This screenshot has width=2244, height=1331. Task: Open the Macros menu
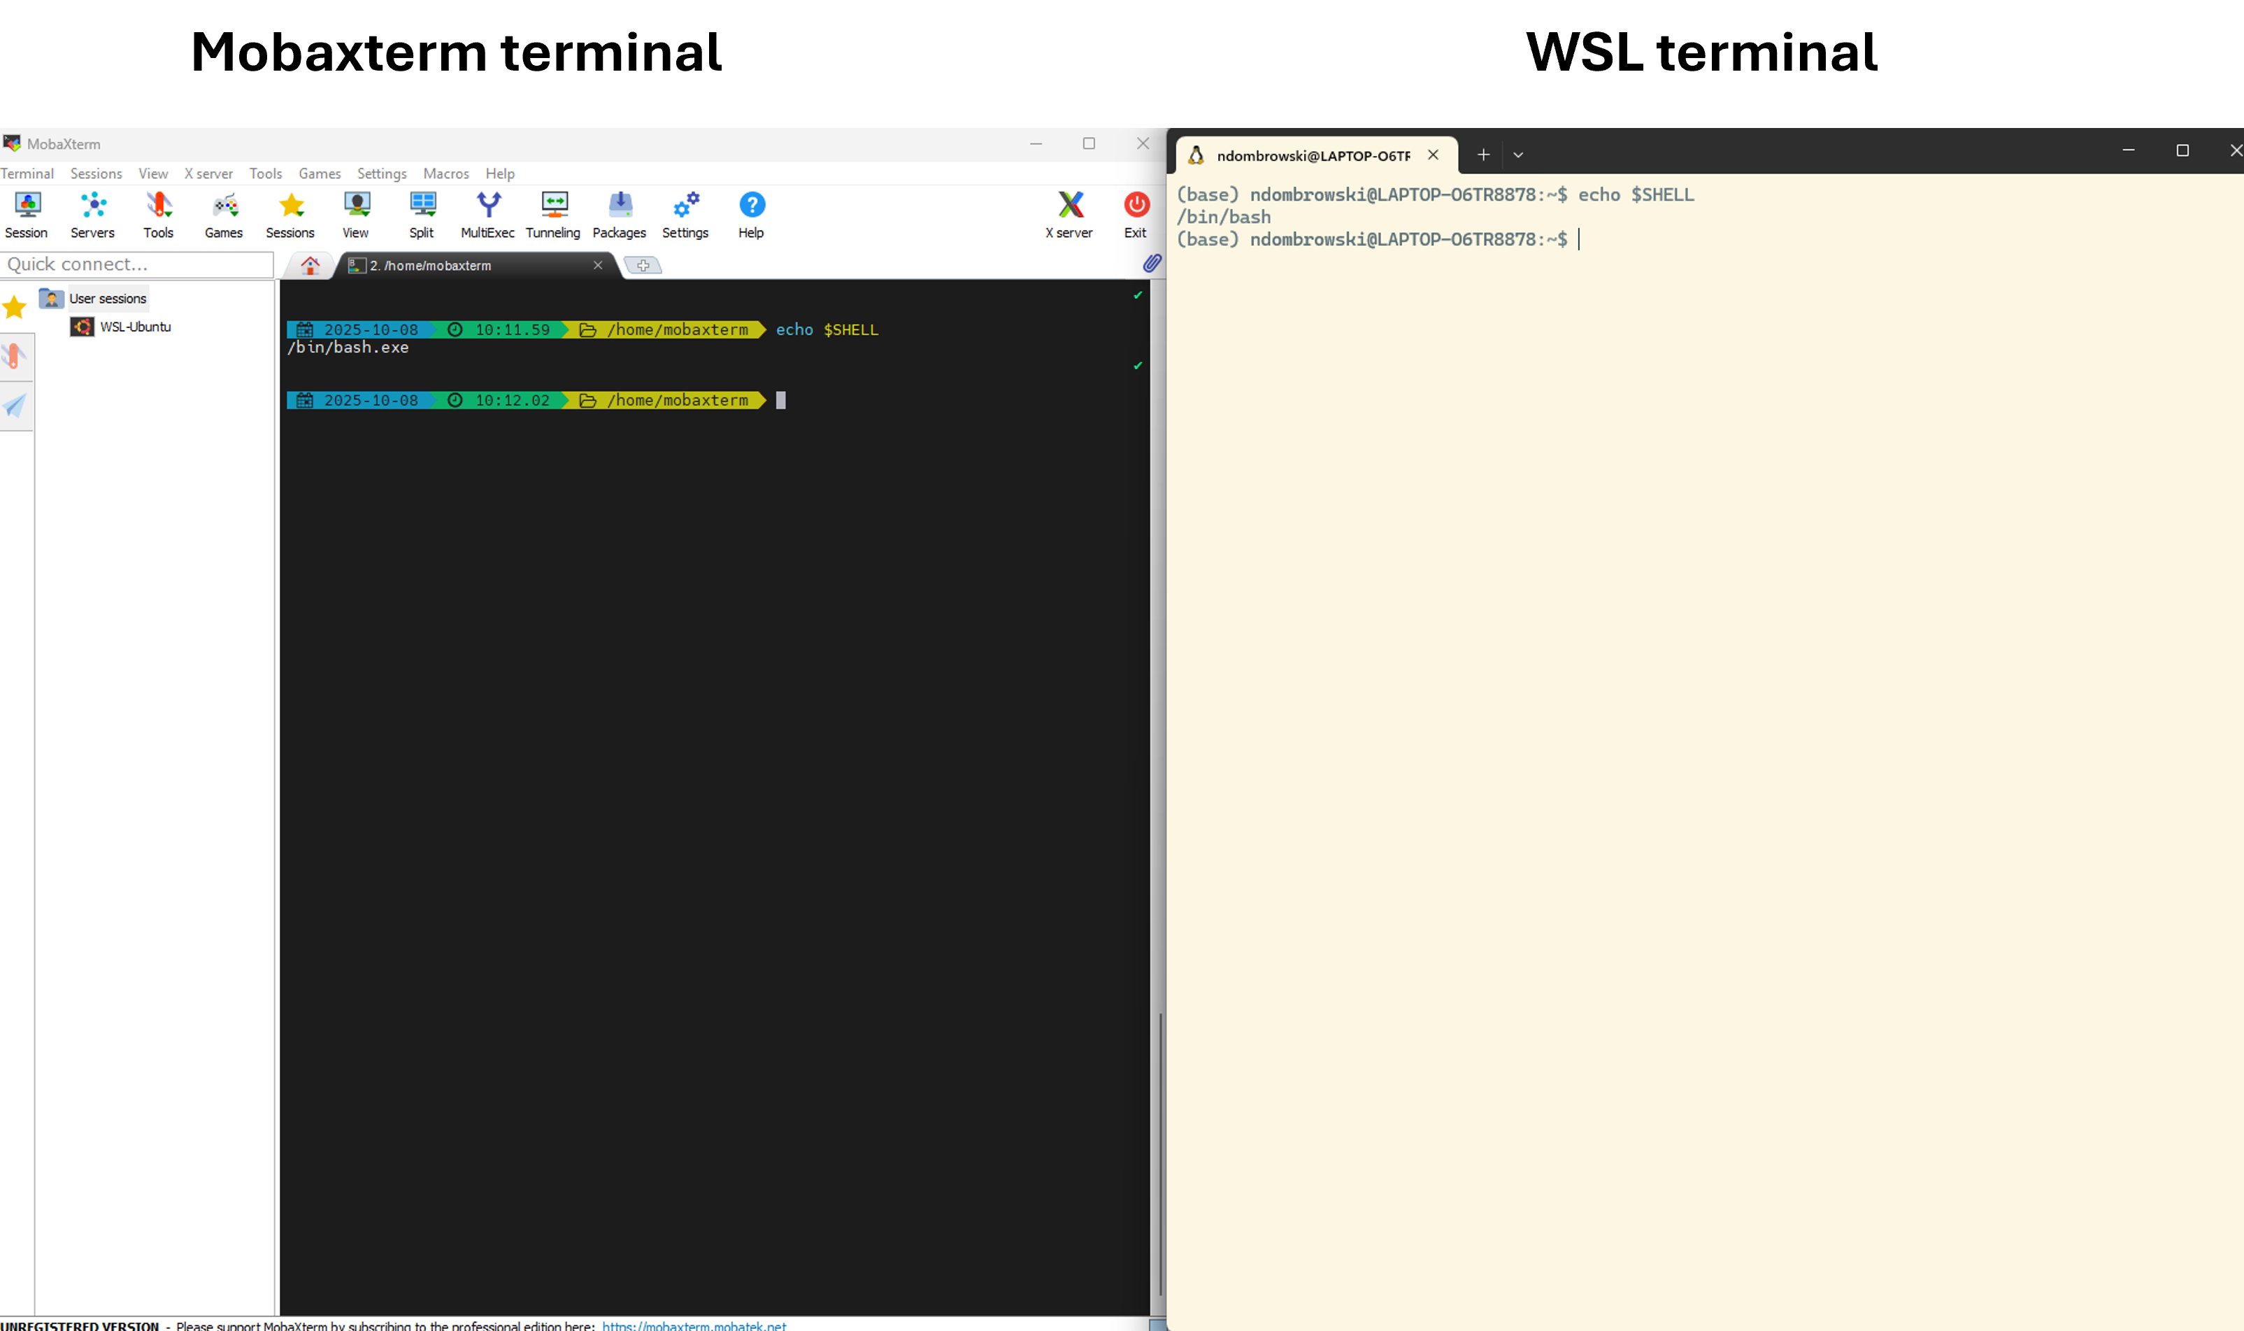pos(445,174)
